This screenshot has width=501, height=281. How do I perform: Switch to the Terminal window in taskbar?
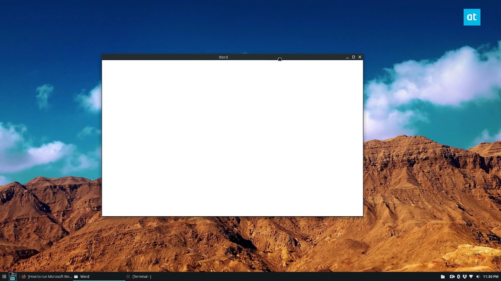click(x=151, y=277)
